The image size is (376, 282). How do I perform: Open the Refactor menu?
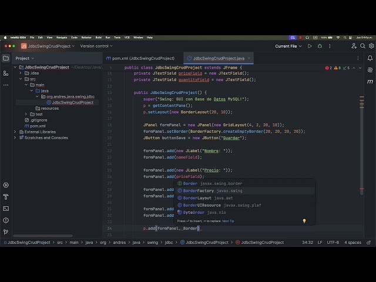point(86,38)
